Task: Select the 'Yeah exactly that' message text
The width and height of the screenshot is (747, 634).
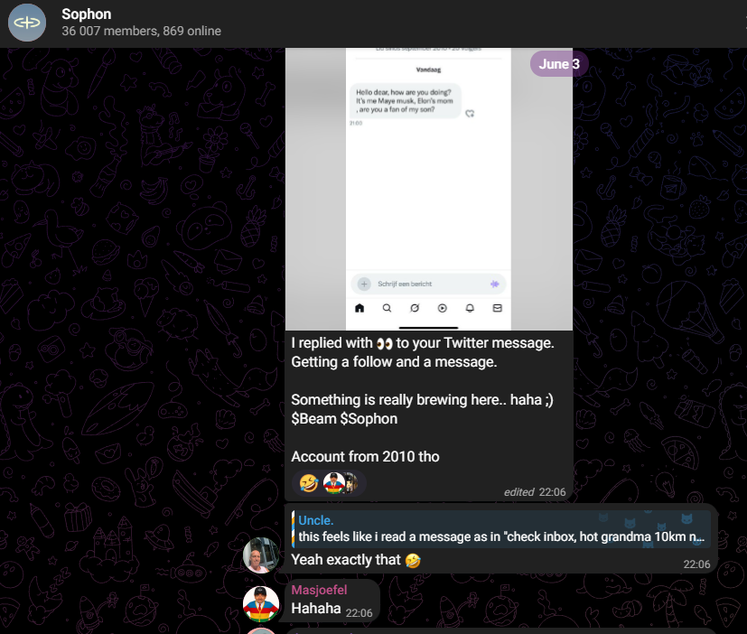Action: [x=355, y=560]
